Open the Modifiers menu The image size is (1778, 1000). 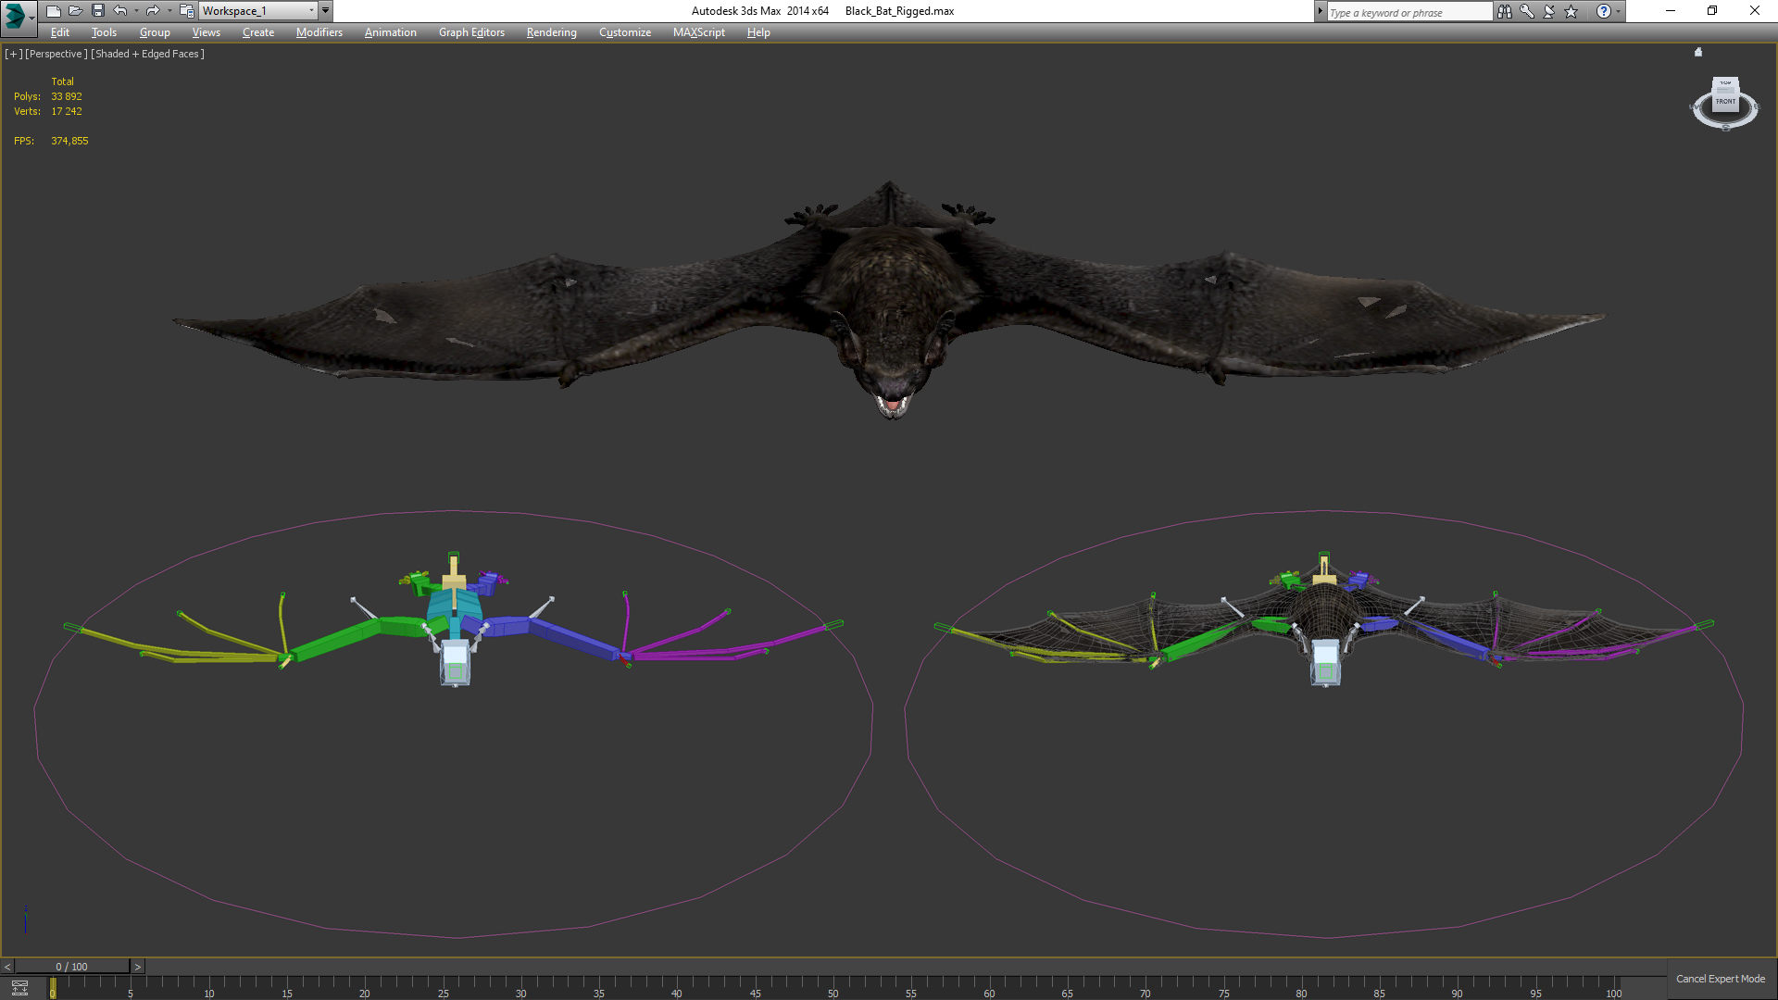(319, 32)
